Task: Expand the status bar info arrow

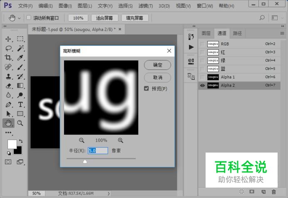Action: 109,193
